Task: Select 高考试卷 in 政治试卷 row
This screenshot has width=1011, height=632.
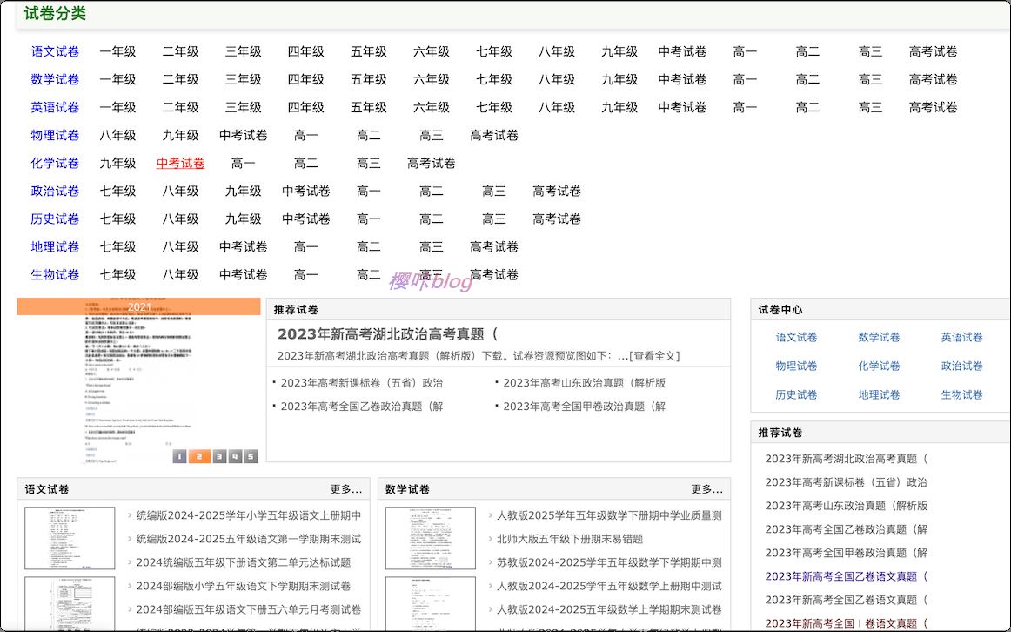Action: click(x=557, y=191)
